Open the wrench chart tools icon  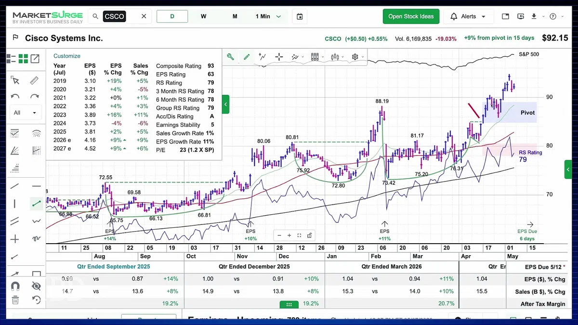tap(230, 57)
